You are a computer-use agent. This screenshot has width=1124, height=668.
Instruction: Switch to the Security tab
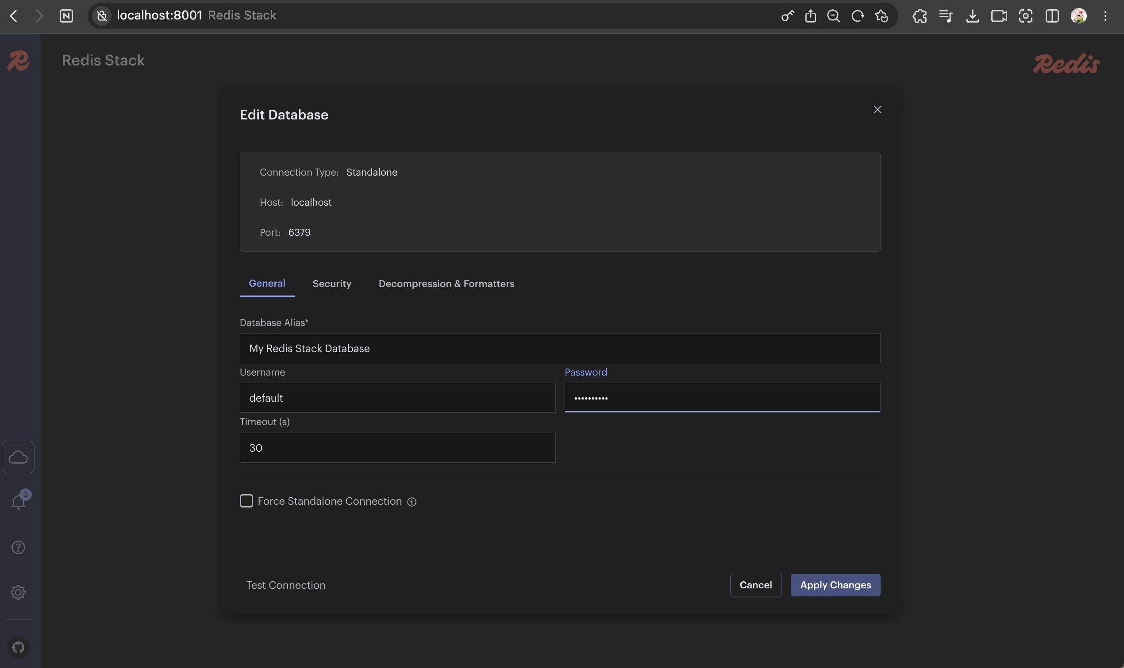[x=332, y=284]
